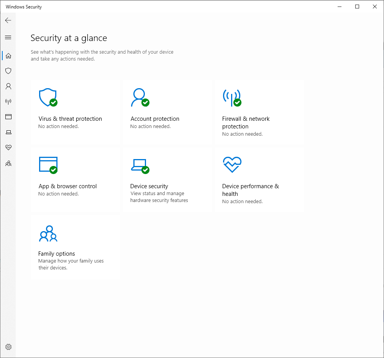Open Device performance heart sidebar icon
The width and height of the screenshot is (384, 358).
pyautogui.click(x=8, y=148)
